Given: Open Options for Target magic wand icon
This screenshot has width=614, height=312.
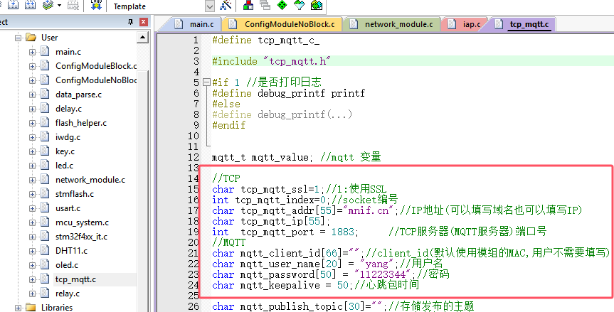Looking at the screenshot, I should coord(226,6).
